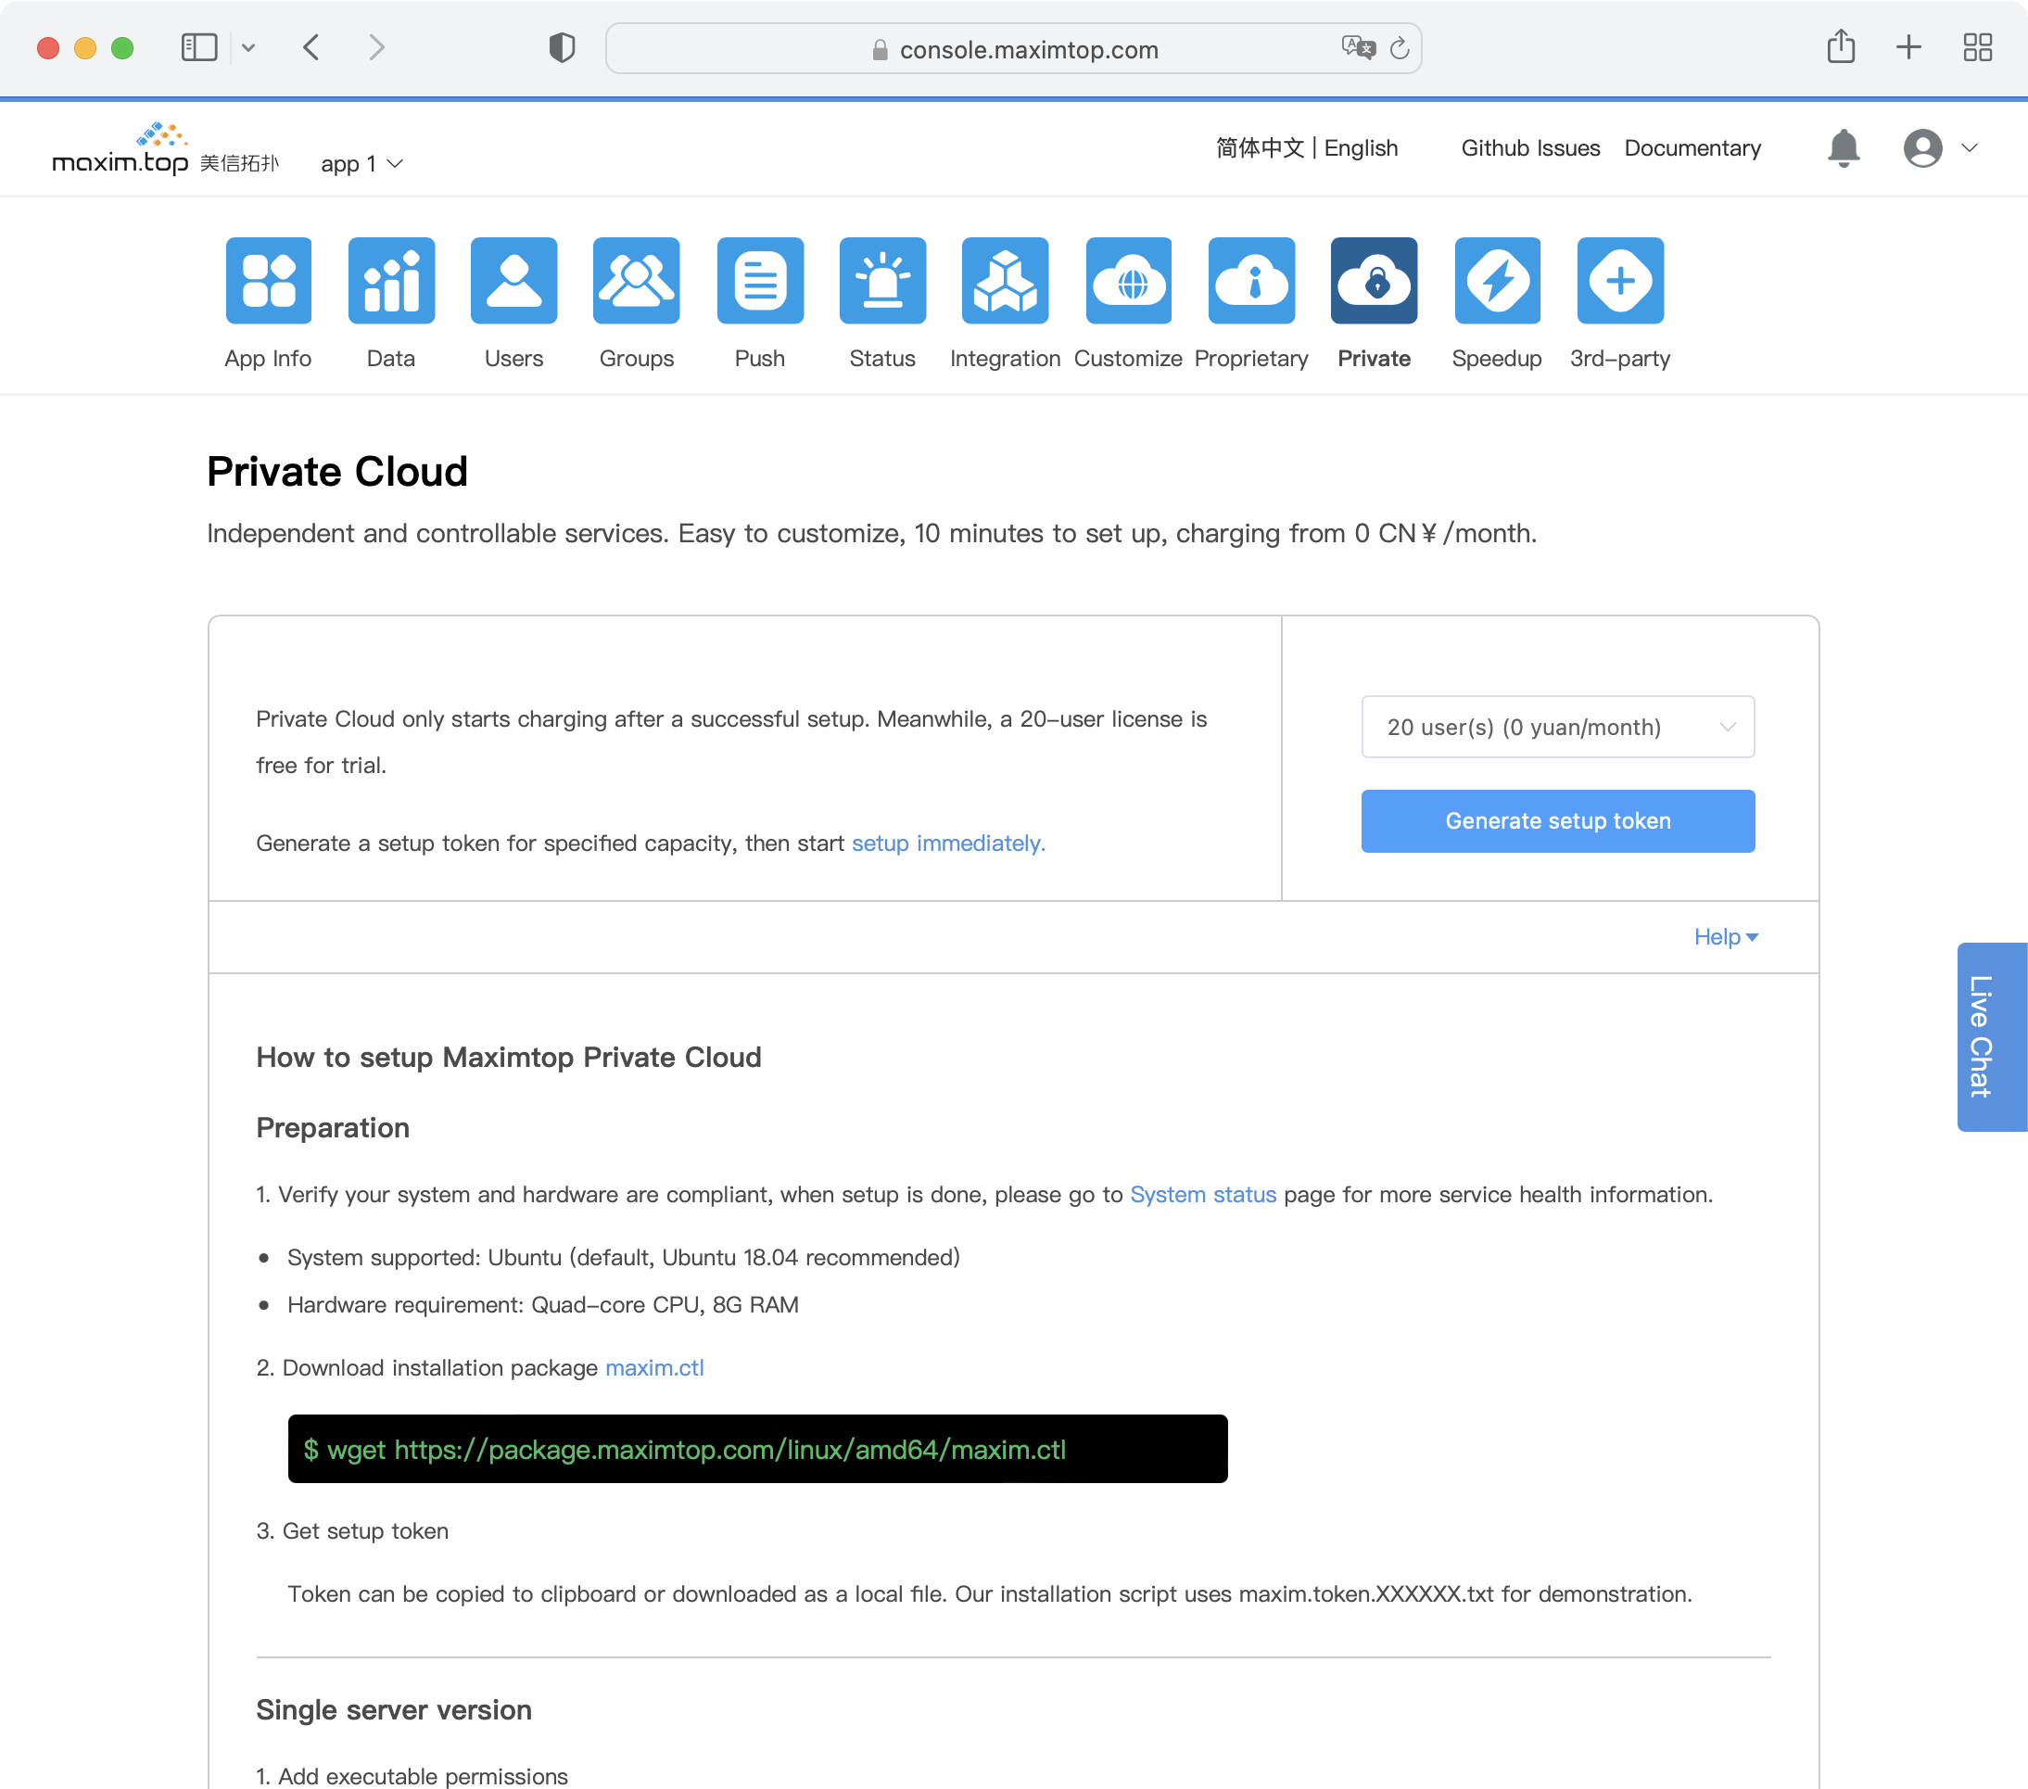The image size is (2028, 1789).
Task: Open Documentary link in header
Action: click(x=1692, y=147)
